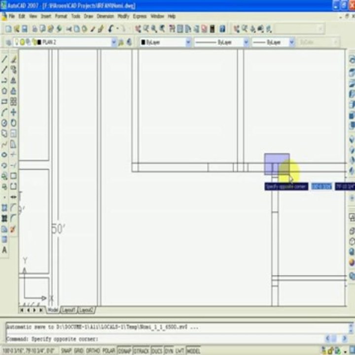The width and height of the screenshot is (355, 355).
Task: Click the Layer Previous icon
Action: pyautogui.click(x=129, y=42)
